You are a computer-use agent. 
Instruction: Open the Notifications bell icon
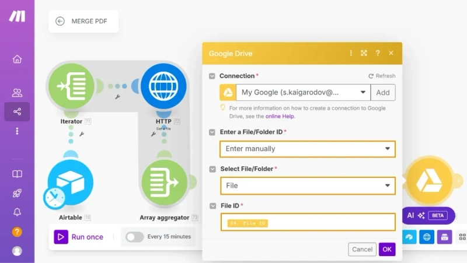coord(17,212)
